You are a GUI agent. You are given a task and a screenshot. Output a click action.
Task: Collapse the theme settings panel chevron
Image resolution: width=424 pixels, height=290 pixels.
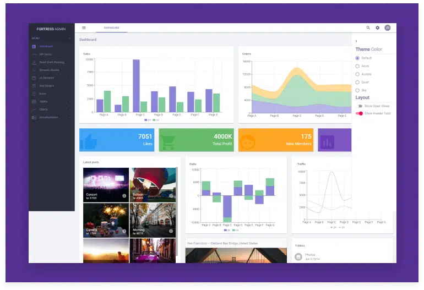click(356, 41)
